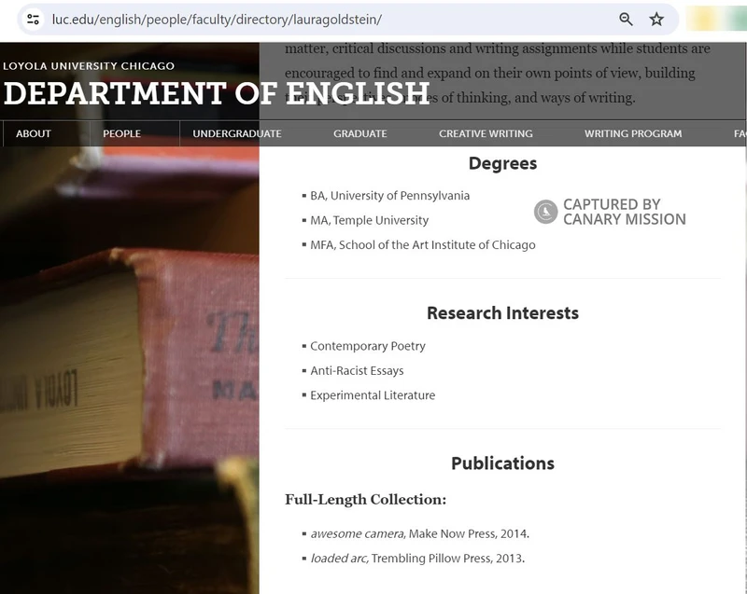Click 'Full-Length Collection:' subheading

point(365,500)
